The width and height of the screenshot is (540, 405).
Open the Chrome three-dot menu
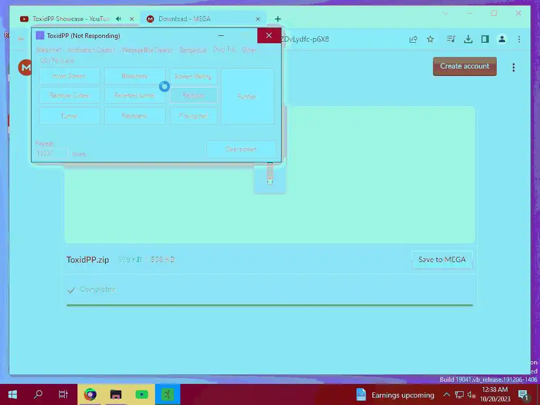tap(519, 39)
